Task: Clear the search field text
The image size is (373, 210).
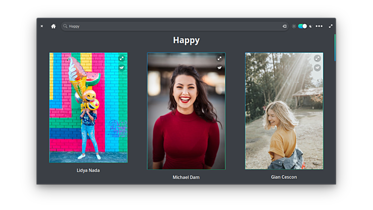Action: pos(284,26)
